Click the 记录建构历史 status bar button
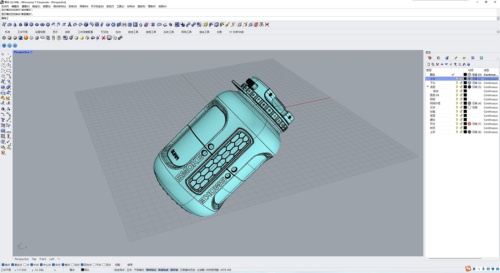The width and height of the screenshot is (500, 273). [187, 270]
